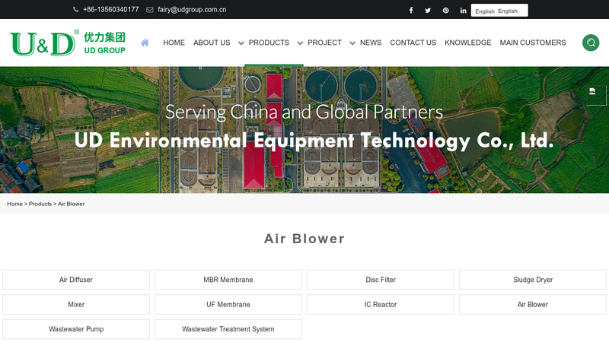Select the Air Blower category button

click(x=533, y=305)
